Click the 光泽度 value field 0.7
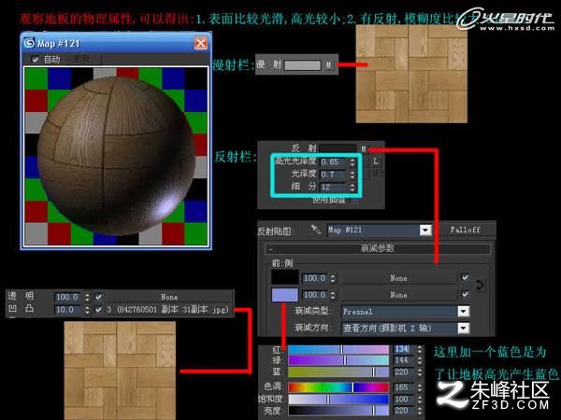 pos(334,175)
